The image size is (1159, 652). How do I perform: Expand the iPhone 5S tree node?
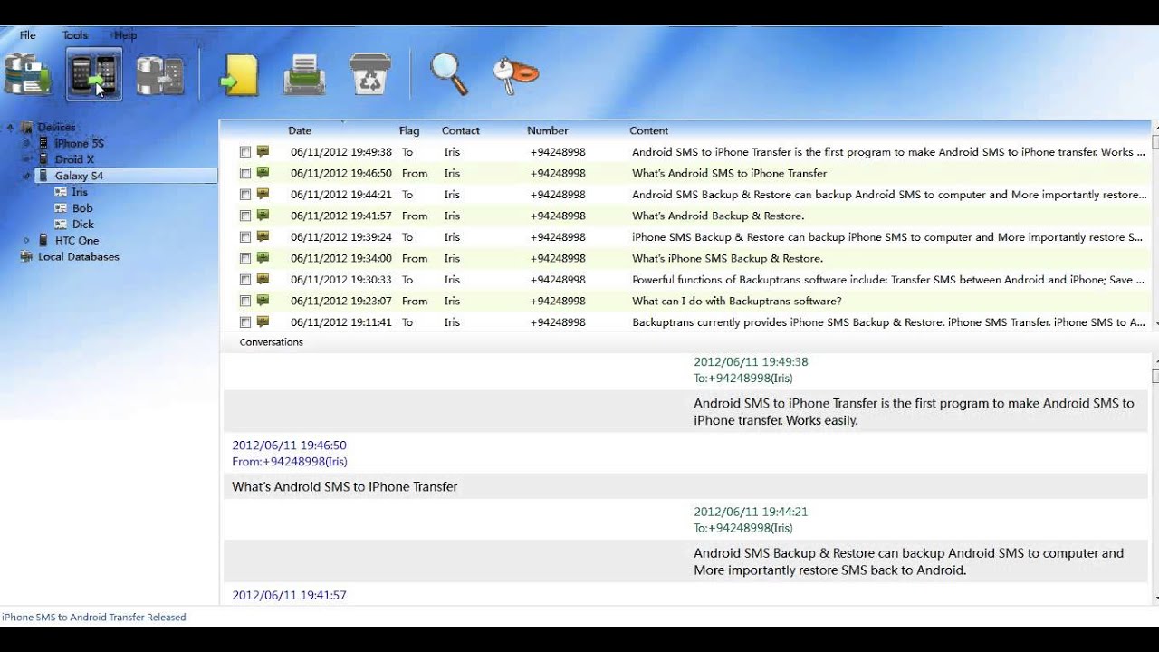(x=27, y=143)
